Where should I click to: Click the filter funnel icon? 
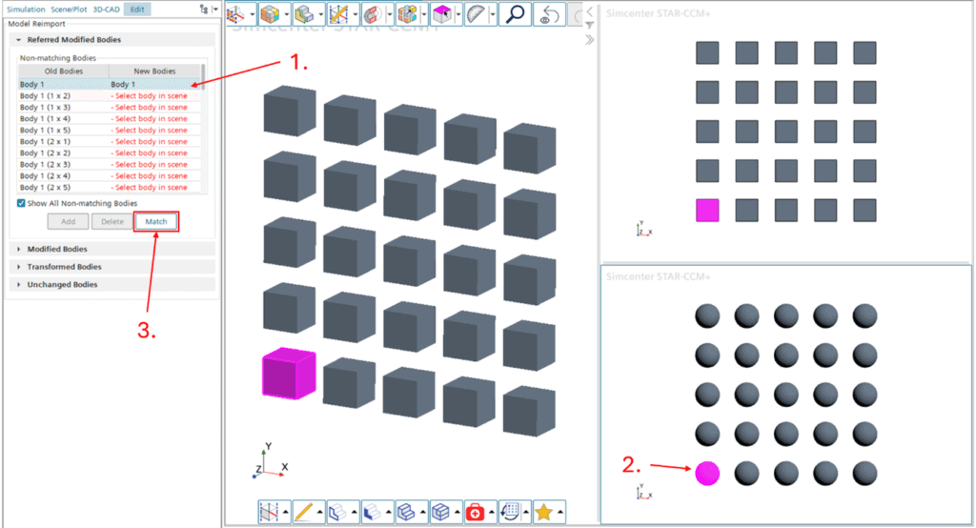[589, 26]
